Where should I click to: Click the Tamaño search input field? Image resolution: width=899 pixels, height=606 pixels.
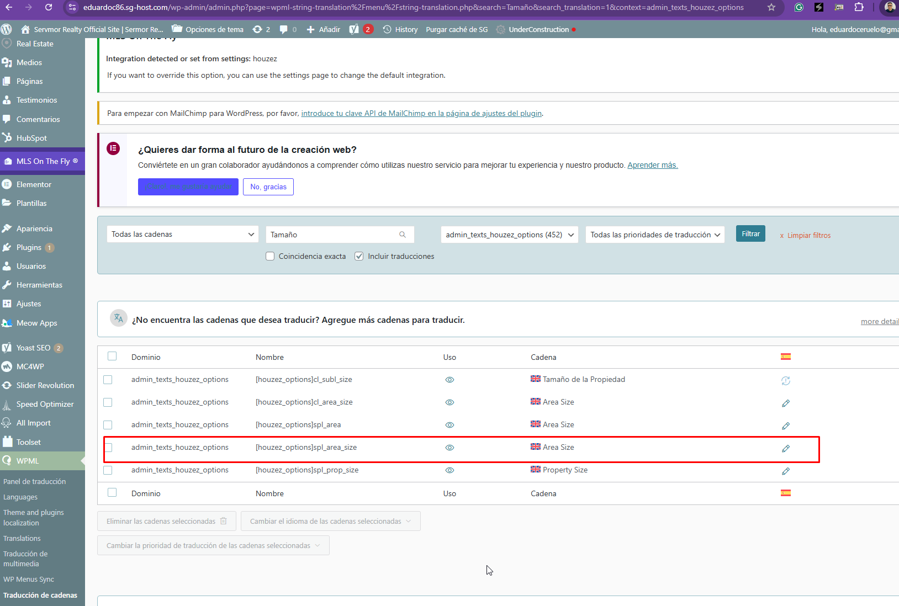coord(332,235)
